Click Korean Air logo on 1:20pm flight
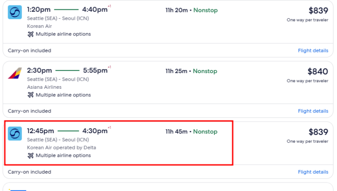Screen dimensions: 337x191 [x=15, y=12]
